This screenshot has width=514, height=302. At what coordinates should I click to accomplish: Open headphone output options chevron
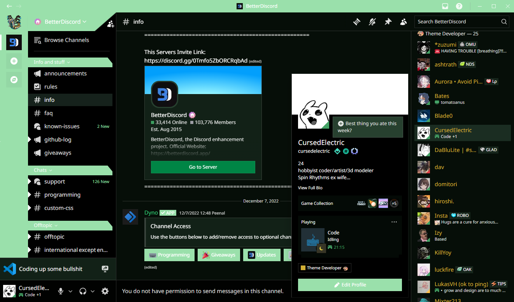coord(93,291)
